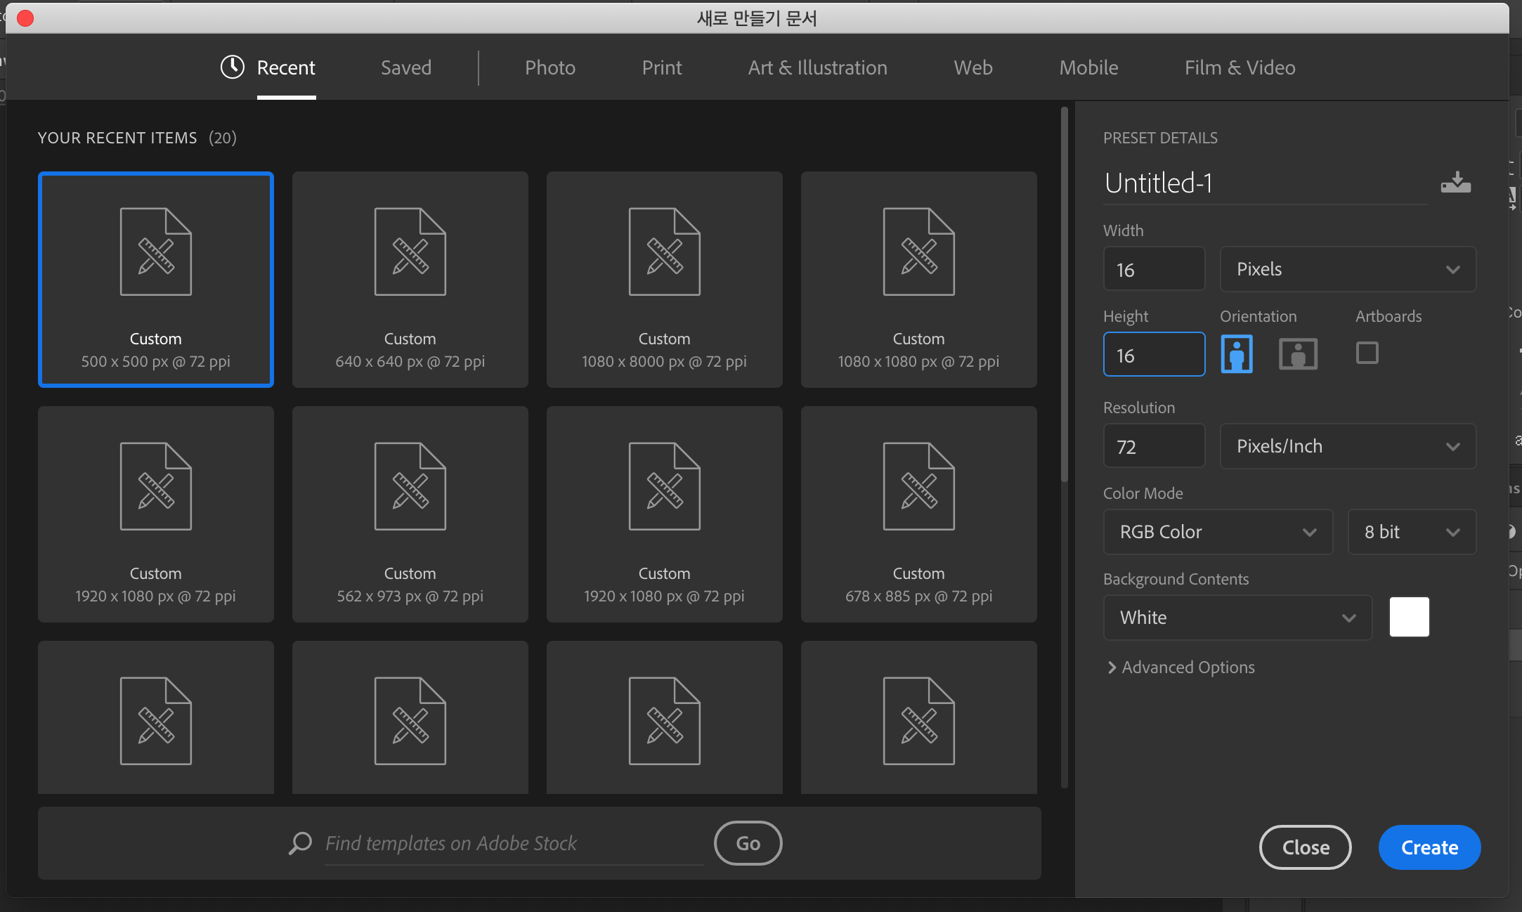
Task: Select portrait orientation icon
Action: click(x=1237, y=353)
